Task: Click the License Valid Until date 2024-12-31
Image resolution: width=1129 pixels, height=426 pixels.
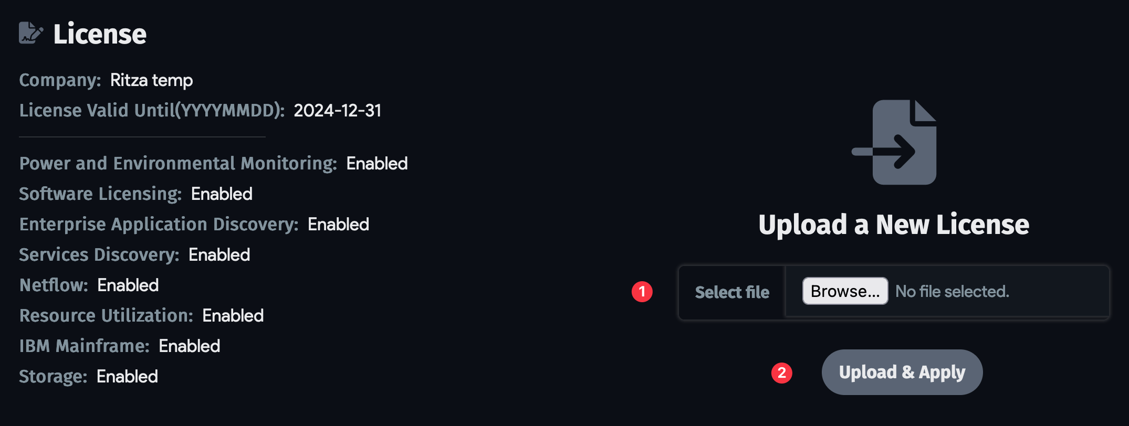Action: (x=338, y=111)
